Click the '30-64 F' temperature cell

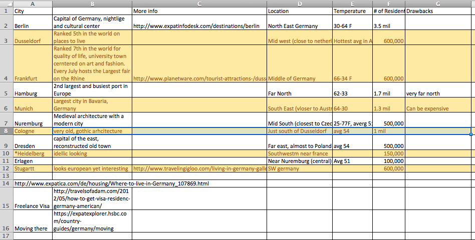click(353, 22)
